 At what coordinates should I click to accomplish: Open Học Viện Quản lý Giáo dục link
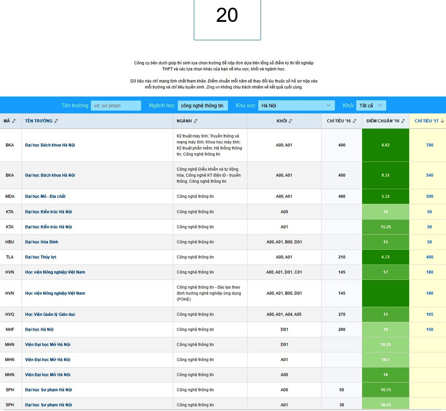(x=50, y=314)
